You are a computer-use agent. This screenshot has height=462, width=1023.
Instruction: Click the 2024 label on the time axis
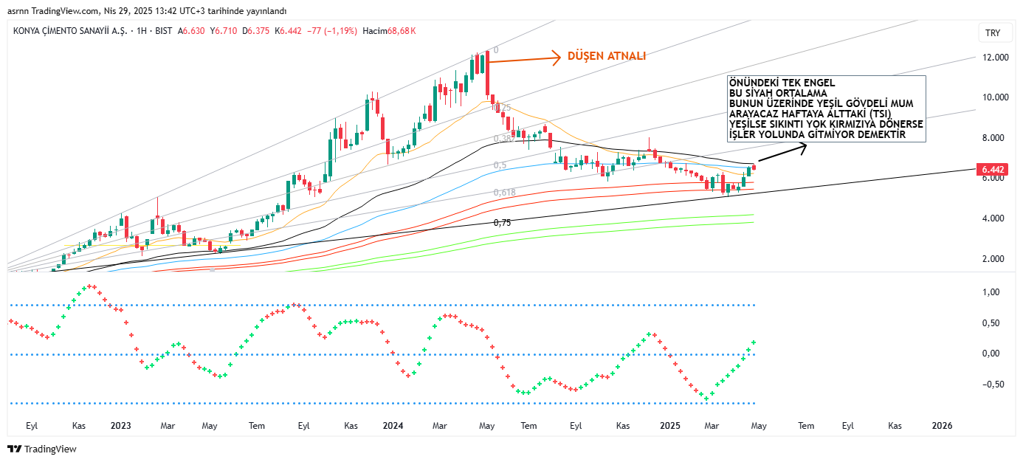tap(393, 426)
